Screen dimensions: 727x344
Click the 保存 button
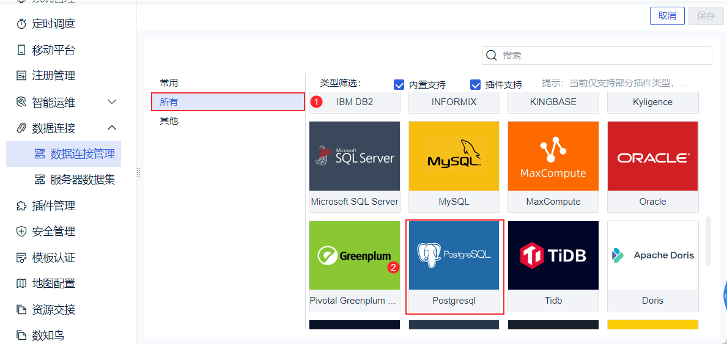[706, 16]
